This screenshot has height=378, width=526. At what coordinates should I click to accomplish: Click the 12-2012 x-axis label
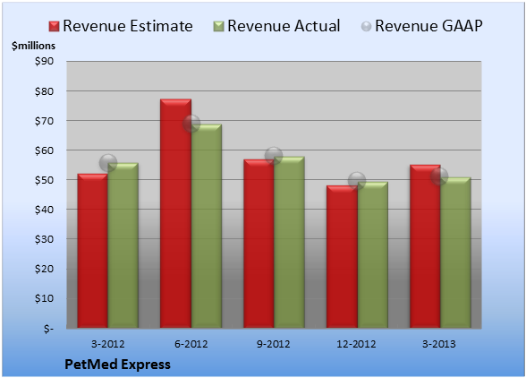click(356, 344)
